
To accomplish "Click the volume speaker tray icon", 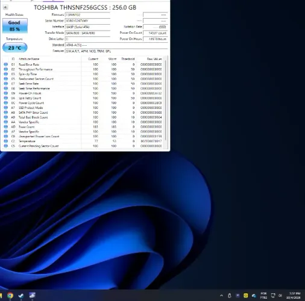I will click(x=280, y=296).
